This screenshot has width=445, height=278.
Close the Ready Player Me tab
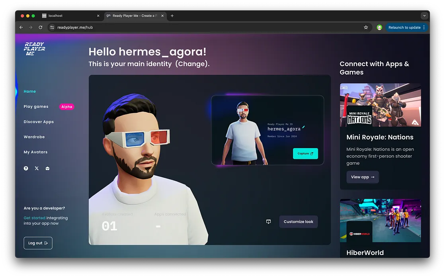pyautogui.click(x=162, y=16)
